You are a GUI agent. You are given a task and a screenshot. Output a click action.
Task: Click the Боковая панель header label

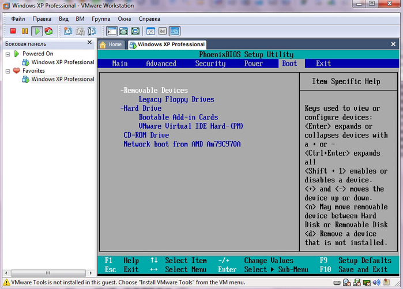(x=26, y=44)
